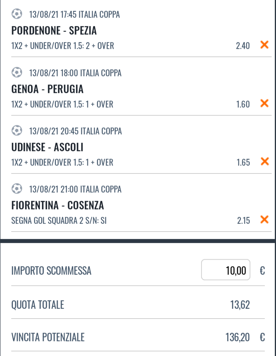The width and height of the screenshot is (276, 356).
Task: Select the 2.40 odds value
Action: pos(243,46)
